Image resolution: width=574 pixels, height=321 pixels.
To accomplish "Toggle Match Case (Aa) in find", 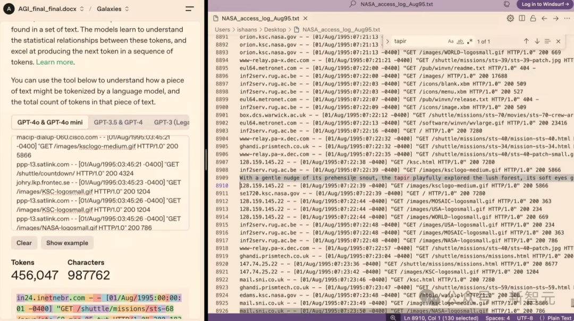I will [x=451, y=41].
